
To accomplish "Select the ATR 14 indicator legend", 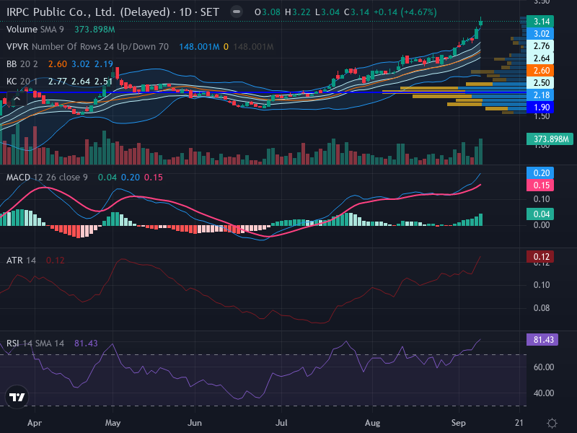I will (x=22, y=261).
